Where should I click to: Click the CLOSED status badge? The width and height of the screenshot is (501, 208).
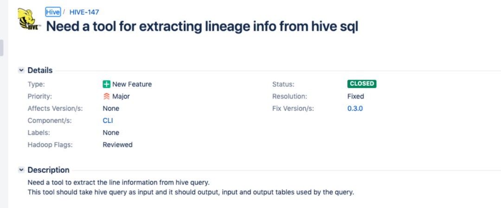coord(361,84)
